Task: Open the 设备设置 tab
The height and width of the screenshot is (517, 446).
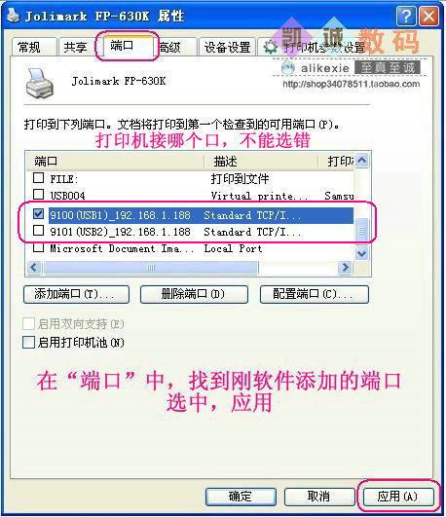Action: tap(227, 47)
